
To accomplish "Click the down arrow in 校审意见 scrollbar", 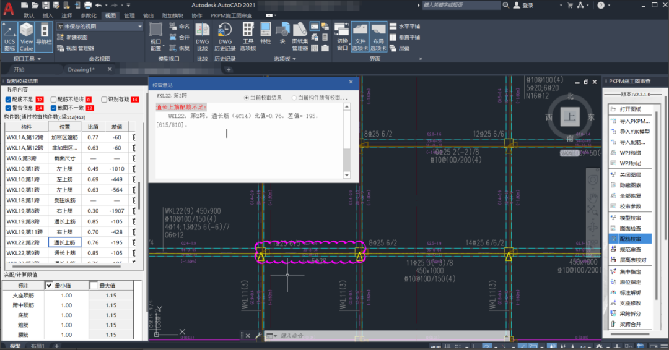I will (346, 175).
